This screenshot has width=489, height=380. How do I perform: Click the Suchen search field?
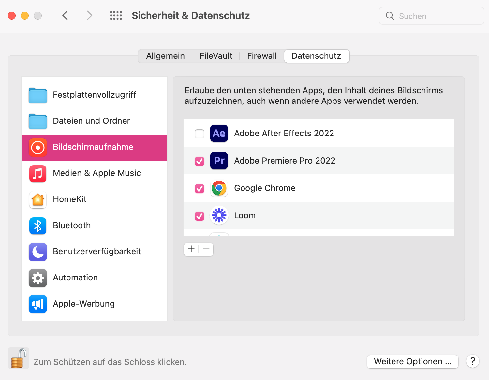[x=431, y=16]
